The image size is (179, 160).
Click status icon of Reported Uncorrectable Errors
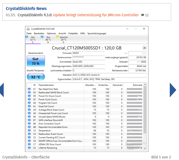[x=29, y=127]
